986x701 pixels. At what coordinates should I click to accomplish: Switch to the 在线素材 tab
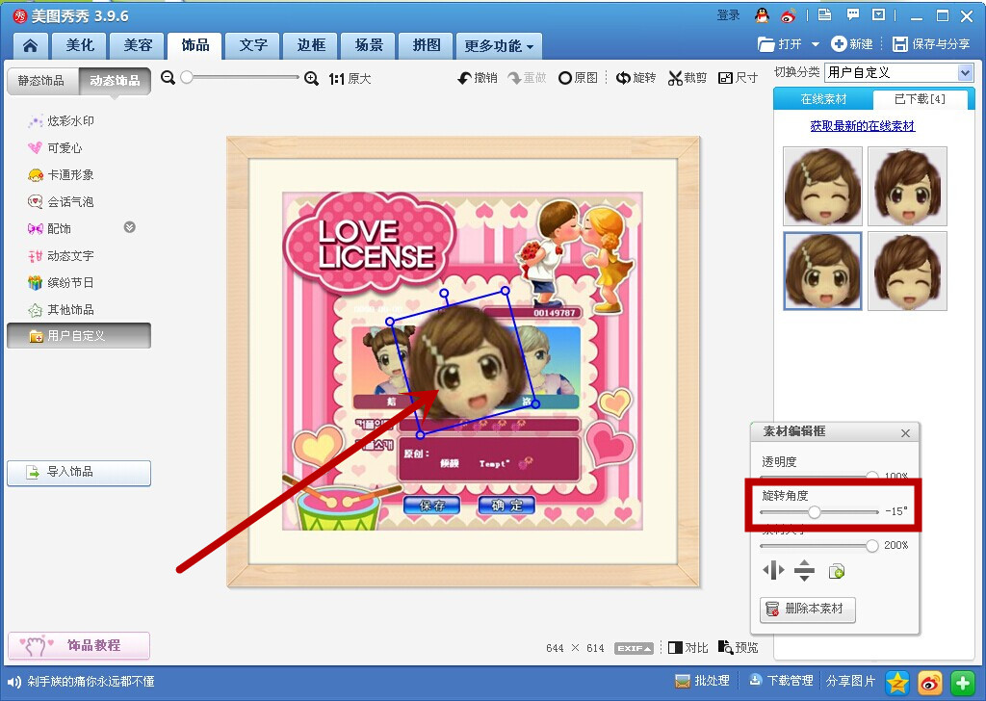coord(823,99)
